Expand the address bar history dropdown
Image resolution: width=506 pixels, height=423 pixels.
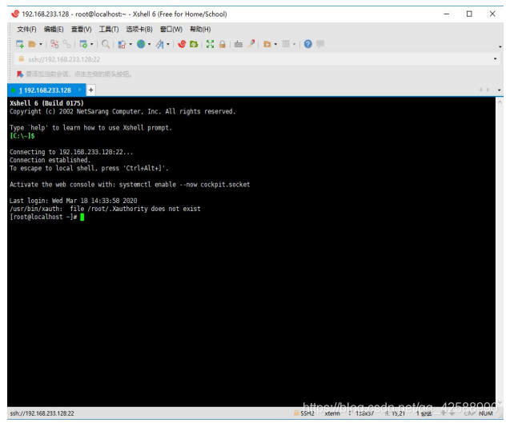[495, 59]
